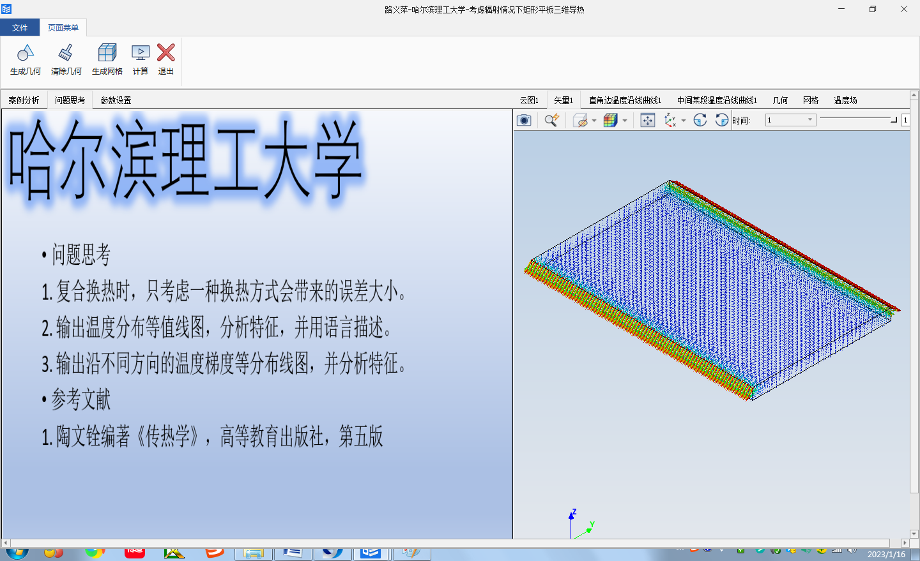Click the XYZ axis orientation icon
The width and height of the screenshot is (920, 561).
(670, 120)
